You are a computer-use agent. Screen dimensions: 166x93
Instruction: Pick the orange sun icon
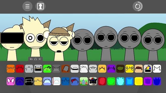pyautogui.click(x=102, y=69)
